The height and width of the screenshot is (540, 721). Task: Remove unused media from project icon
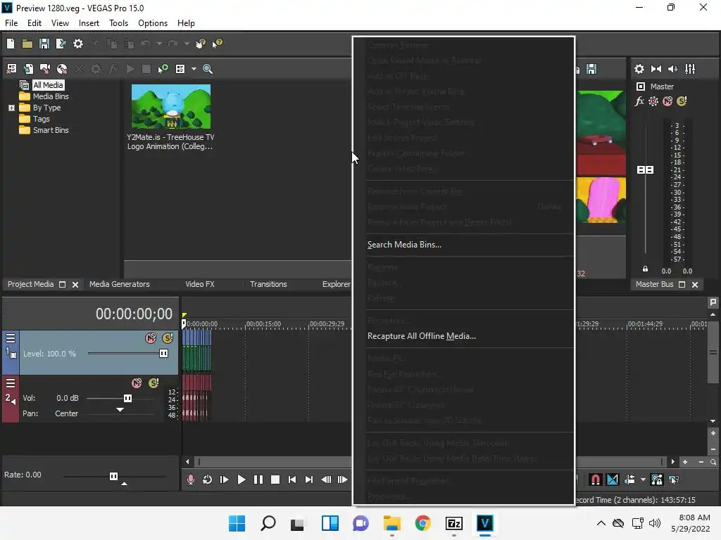(x=11, y=69)
